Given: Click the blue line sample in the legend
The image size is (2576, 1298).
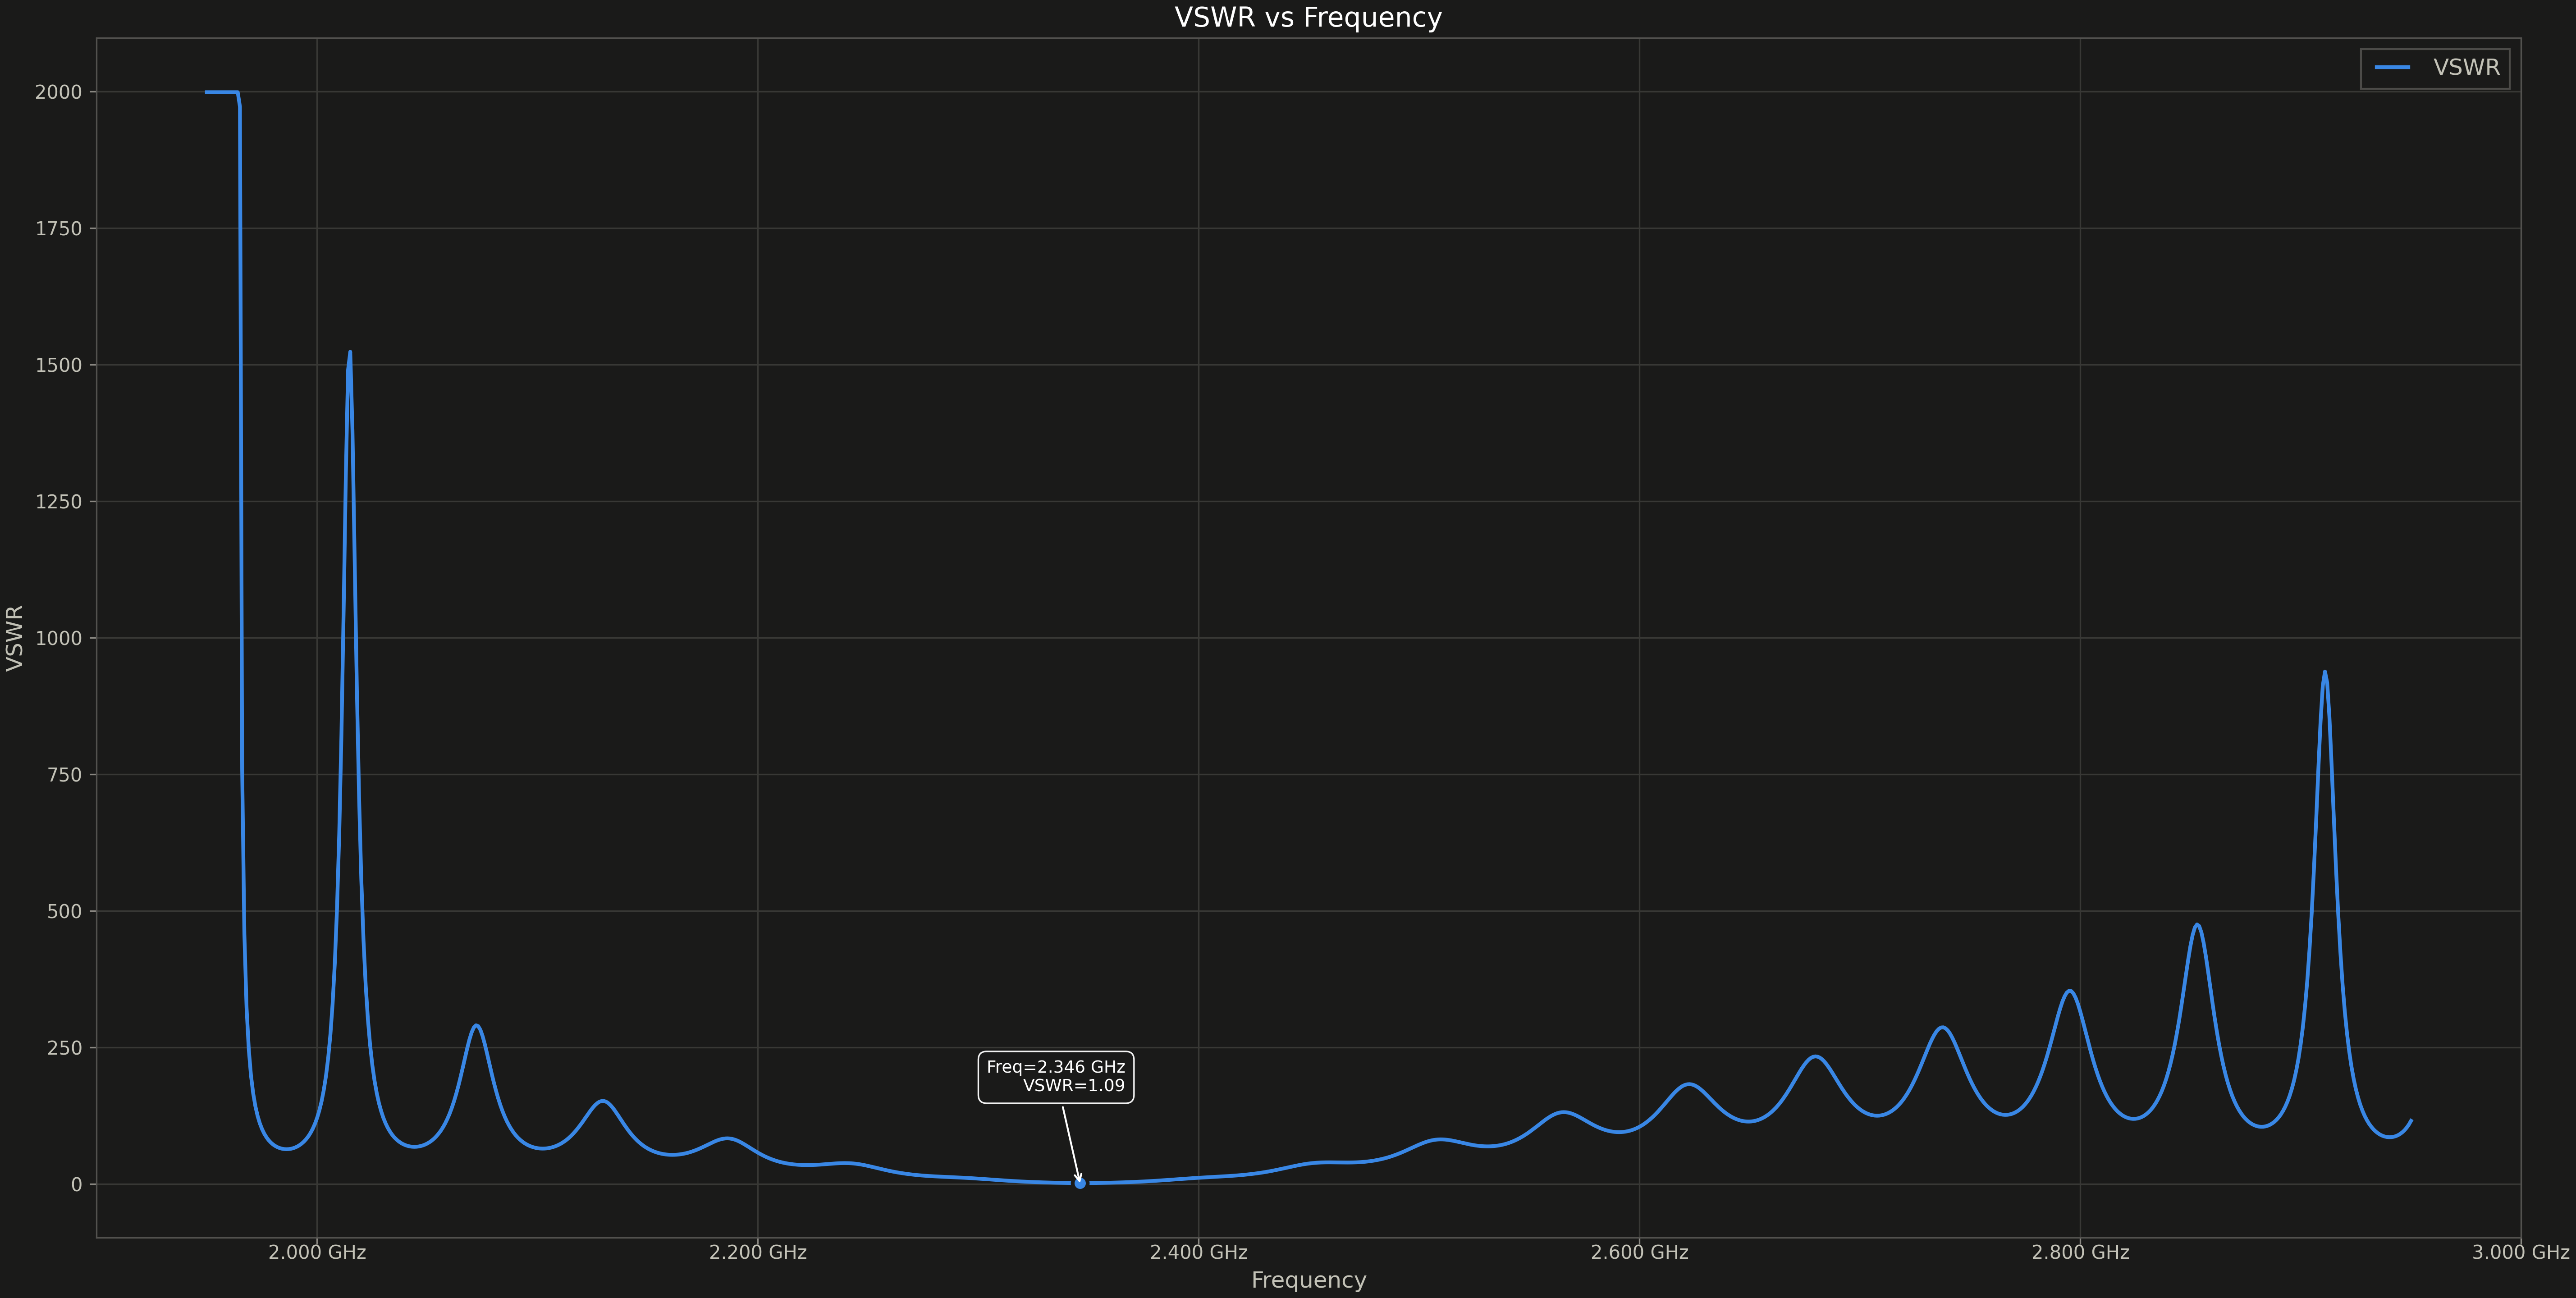Looking at the screenshot, I should click(2392, 68).
